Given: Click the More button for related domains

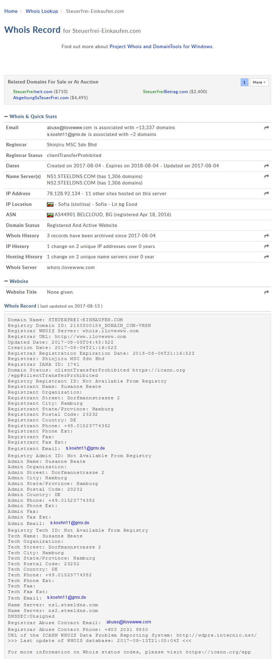Looking at the screenshot, I should click(259, 82).
